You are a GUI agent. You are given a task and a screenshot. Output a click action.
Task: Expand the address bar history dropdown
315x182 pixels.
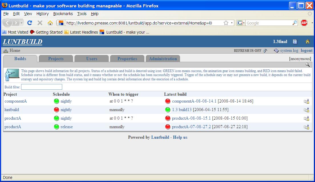tap(232, 23)
